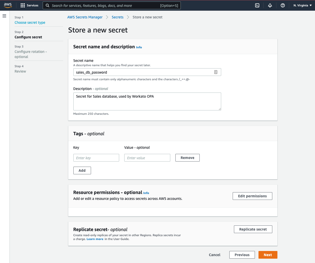
Task: Click the Info icon next to Resource permissions
Action: coord(146,193)
